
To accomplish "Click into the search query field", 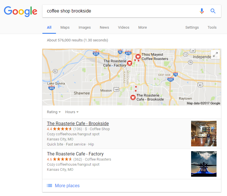I will [121, 11].
